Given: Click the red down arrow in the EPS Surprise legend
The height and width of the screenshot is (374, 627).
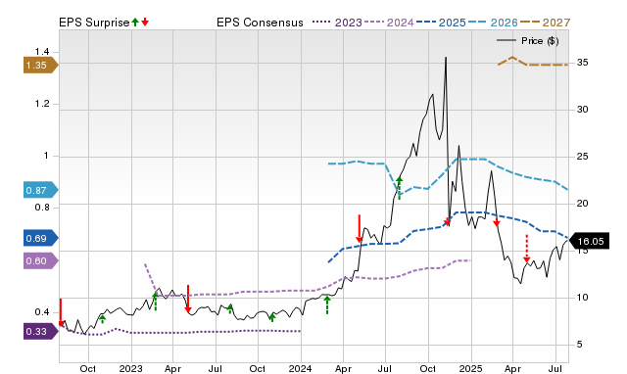Looking at the screenshot, I should pyautogui.click(x=145, y=23).
